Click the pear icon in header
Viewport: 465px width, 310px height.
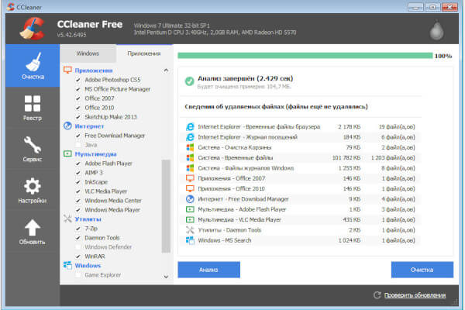pyautogui.click(x=436, y=29)
